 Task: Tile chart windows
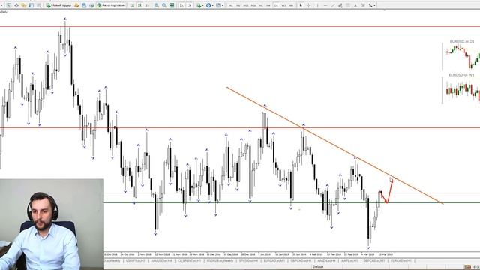172,5
